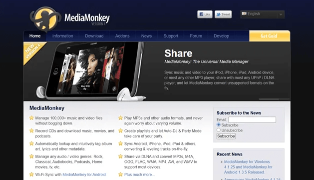Open the Download menu item
Viewport: 314px width, 180px height.
[94, 36]
